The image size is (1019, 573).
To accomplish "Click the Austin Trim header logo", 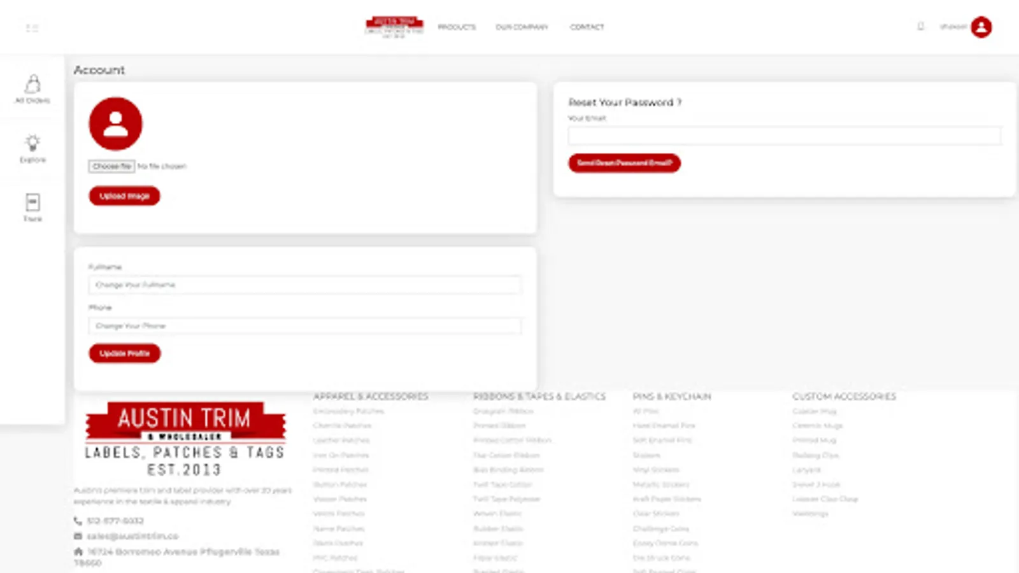I will tap(394, 27).
